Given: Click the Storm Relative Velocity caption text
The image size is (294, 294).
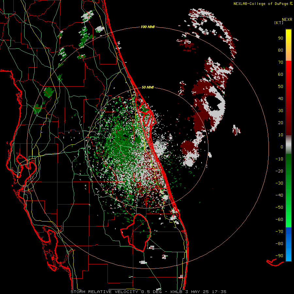Looking at the screenshot, I should pyautogui.click(x=149, y=292).
